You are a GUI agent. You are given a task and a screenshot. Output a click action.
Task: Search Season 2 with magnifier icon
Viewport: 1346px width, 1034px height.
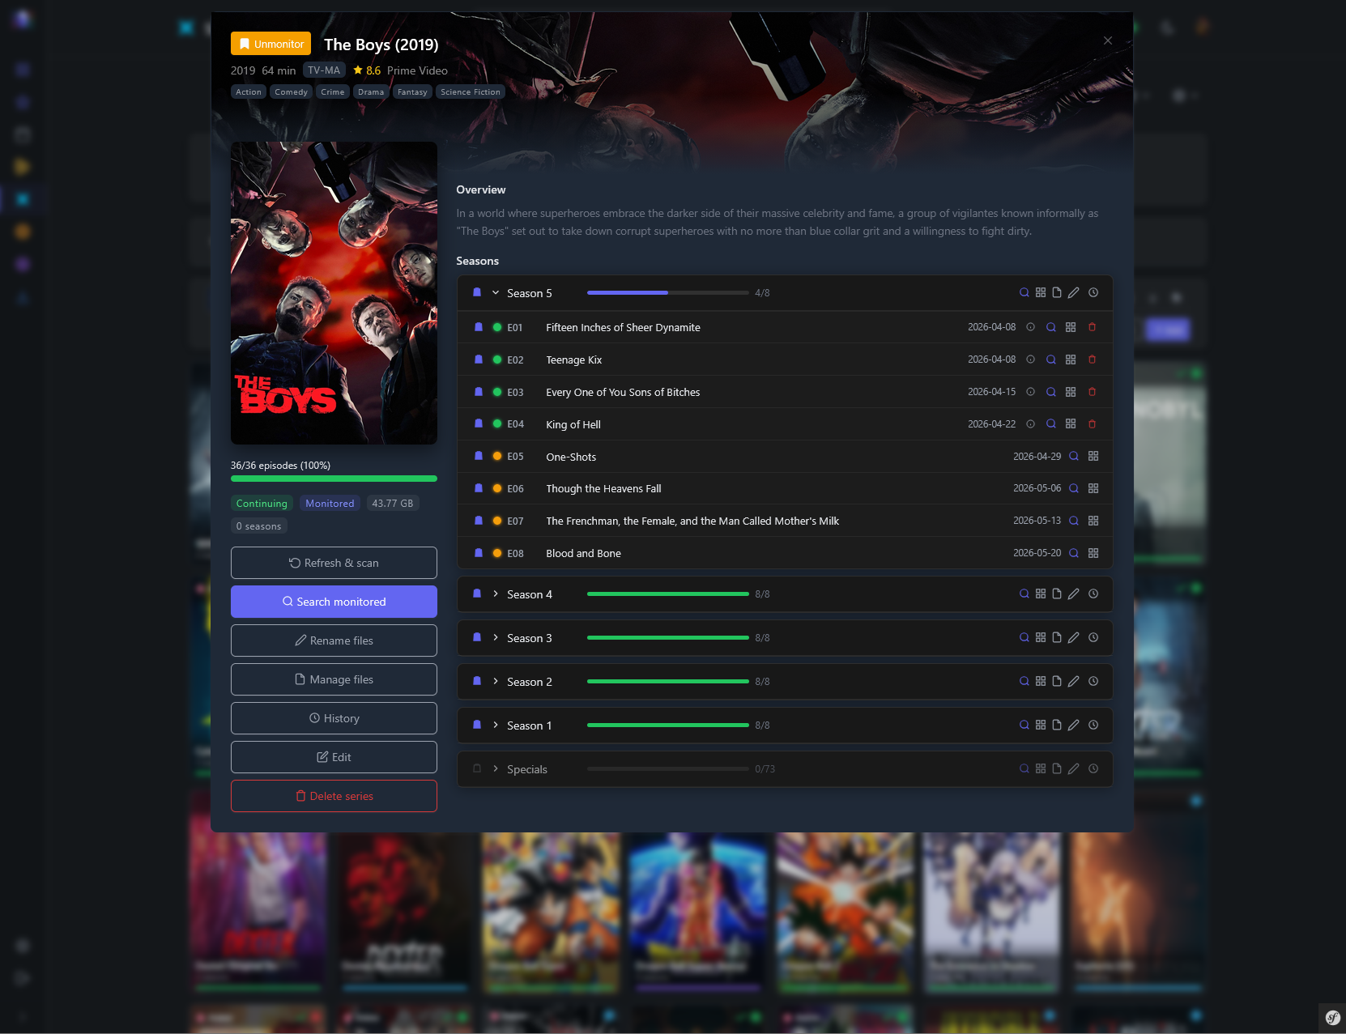1024,681
